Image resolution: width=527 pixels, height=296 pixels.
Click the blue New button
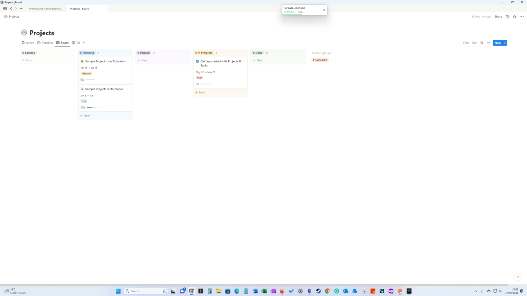497,43
